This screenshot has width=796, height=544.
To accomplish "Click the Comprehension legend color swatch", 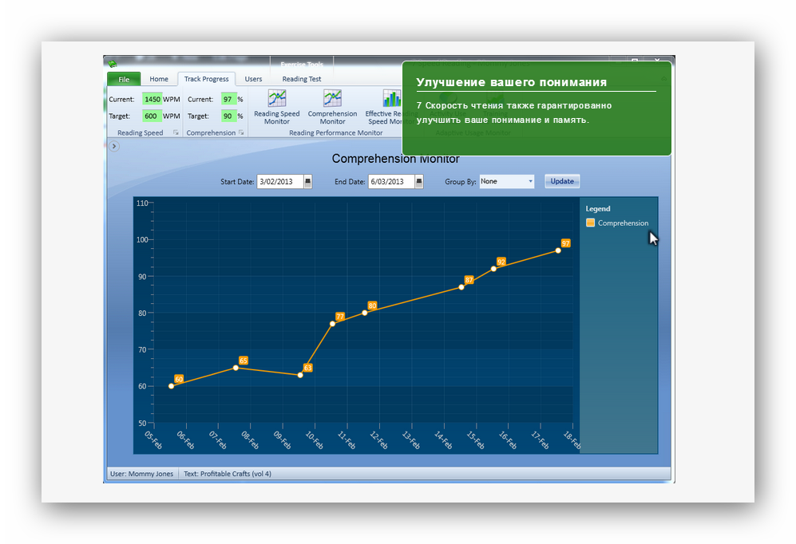I will pyautogui.click(x=590, y=223).
